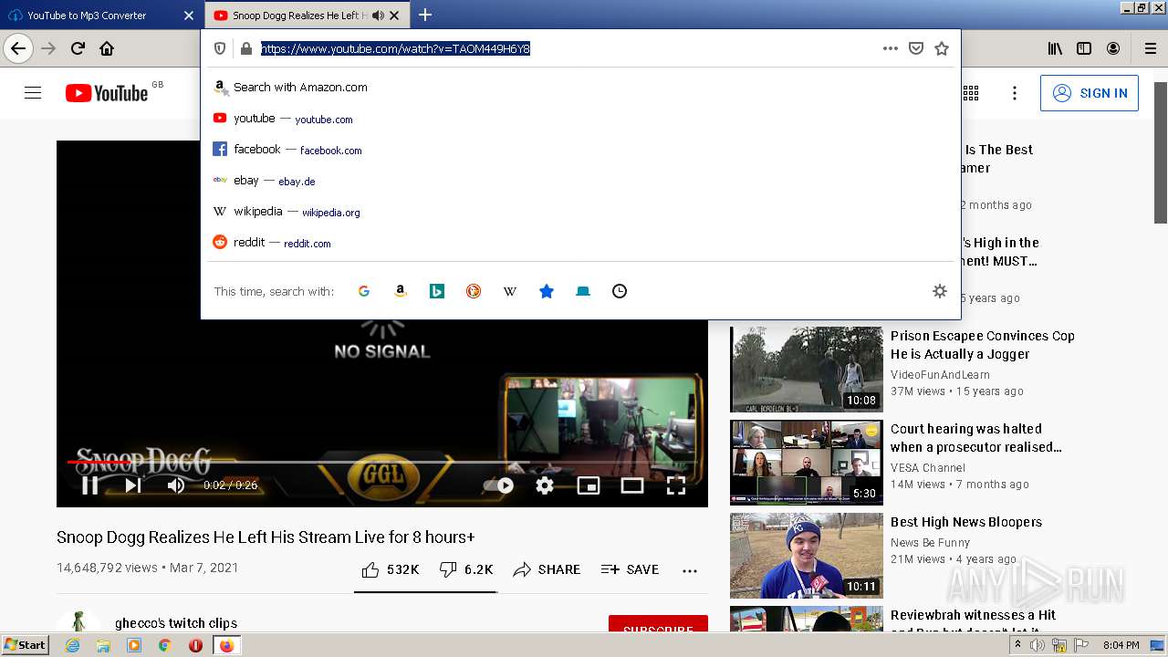Open Best High News Bloopers thumbnail
This screenshot has height=657, width=1168.
click(x=807, y=556)
